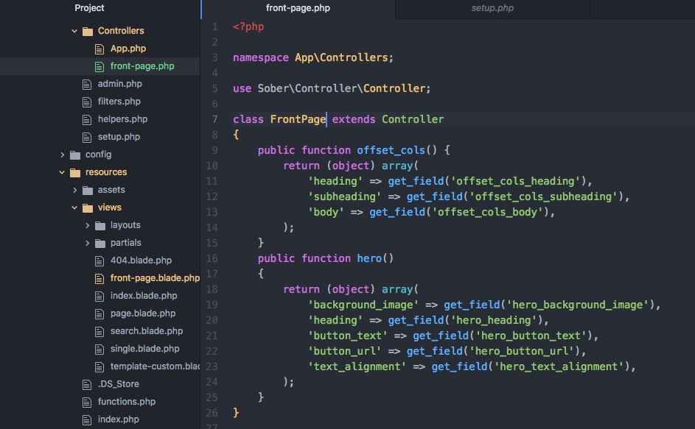Click 'namespace' keyword on line 3
The image size is (695, 429).
pos(261,57)
